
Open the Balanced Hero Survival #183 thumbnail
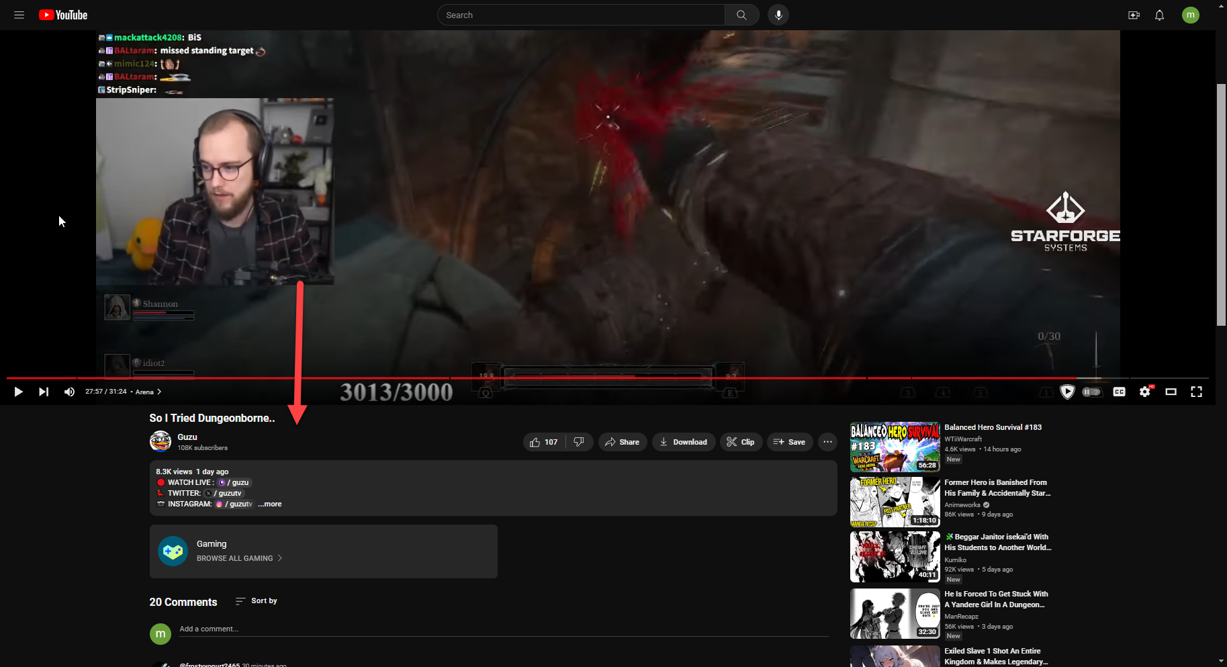click(x=895, y=447)
